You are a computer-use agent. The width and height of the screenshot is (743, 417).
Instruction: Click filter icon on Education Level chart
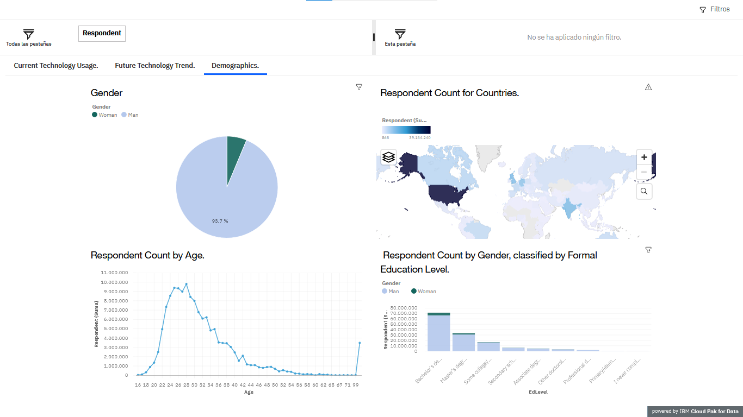point(648,250)
